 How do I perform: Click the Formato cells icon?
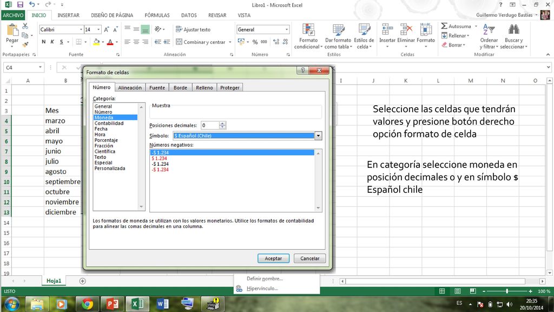tap(426, 30)
